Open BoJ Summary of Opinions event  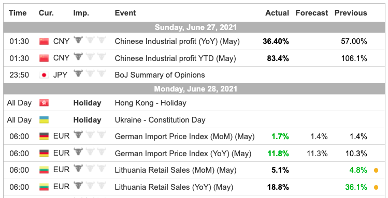click(x=160, y=75)
